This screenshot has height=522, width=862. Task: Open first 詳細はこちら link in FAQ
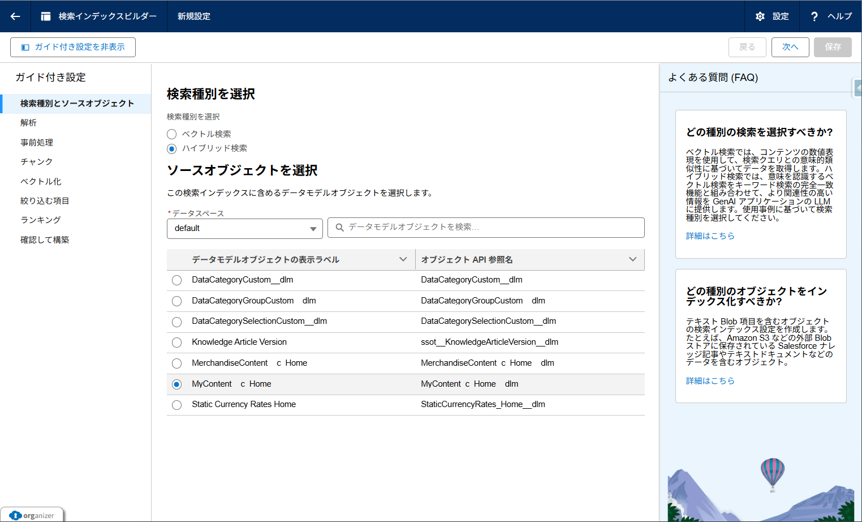tap(710, 236)
